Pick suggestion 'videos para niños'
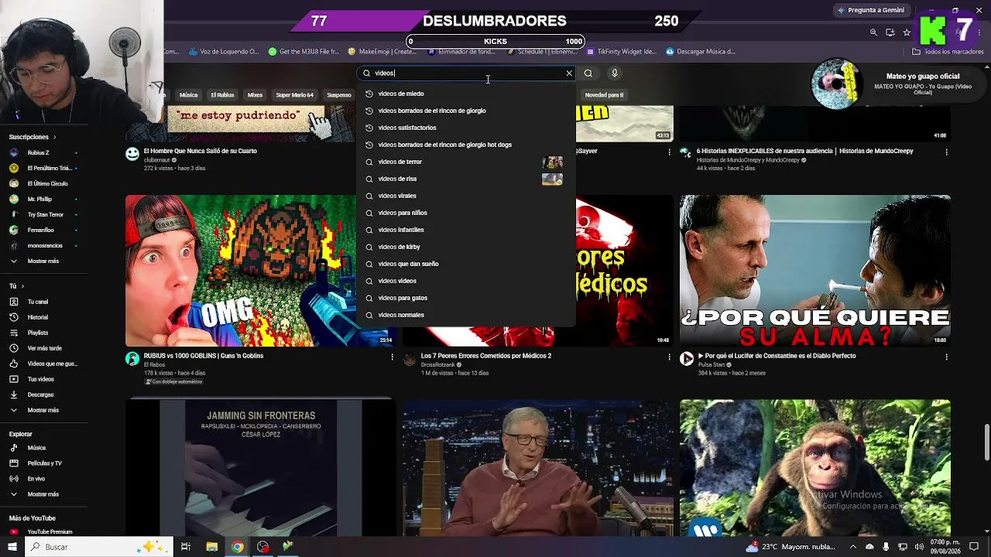This screenshot has width=991, height=557. [465, 213]
